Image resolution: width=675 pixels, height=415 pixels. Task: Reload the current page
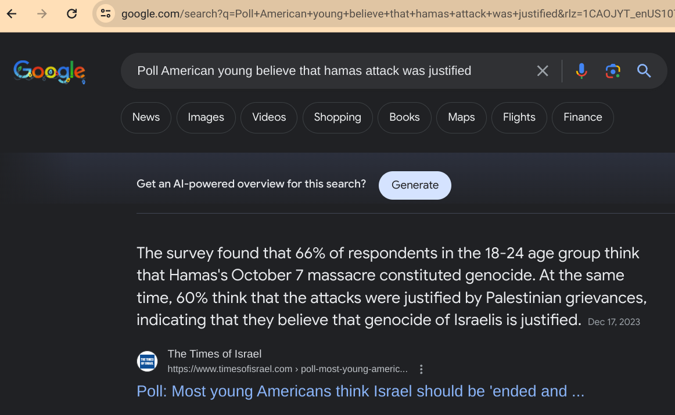72,13
